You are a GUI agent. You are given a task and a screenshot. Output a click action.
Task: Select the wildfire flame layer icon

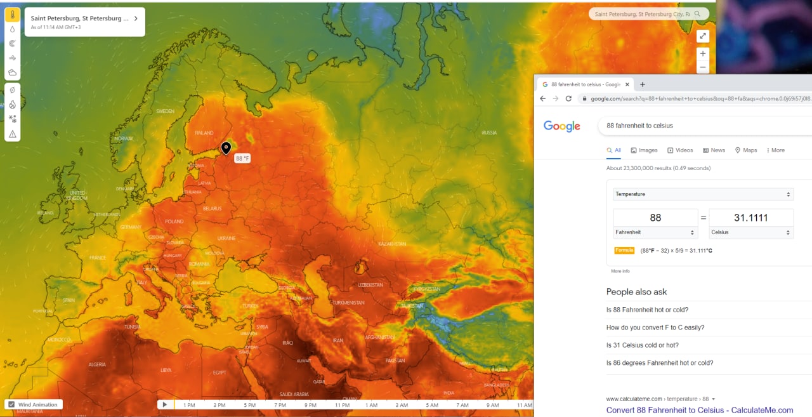[13, 105]
